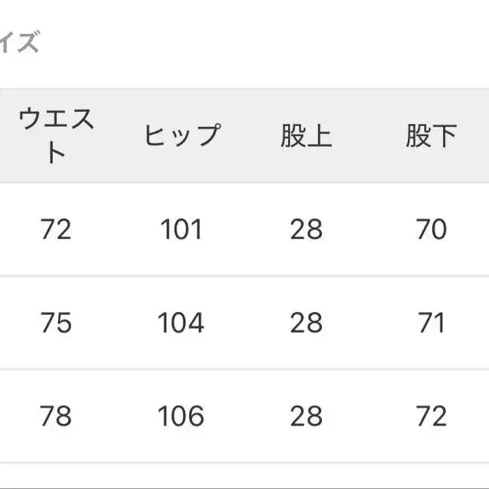
Task: Select the hip value 101
Action: click(181, 229)
